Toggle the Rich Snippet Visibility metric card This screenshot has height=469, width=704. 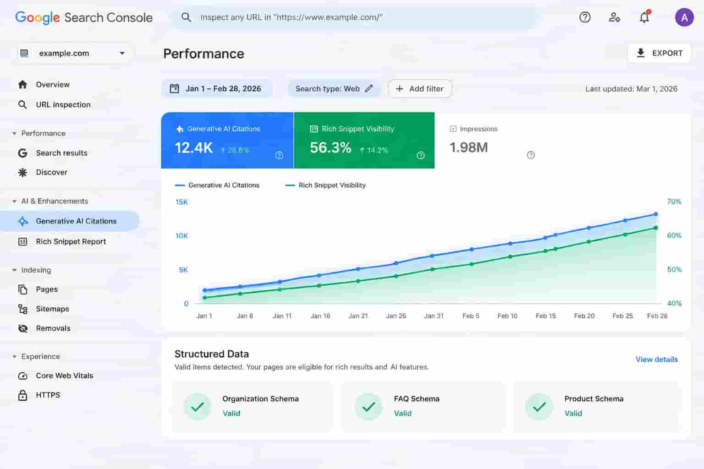(x=364, y=140)
